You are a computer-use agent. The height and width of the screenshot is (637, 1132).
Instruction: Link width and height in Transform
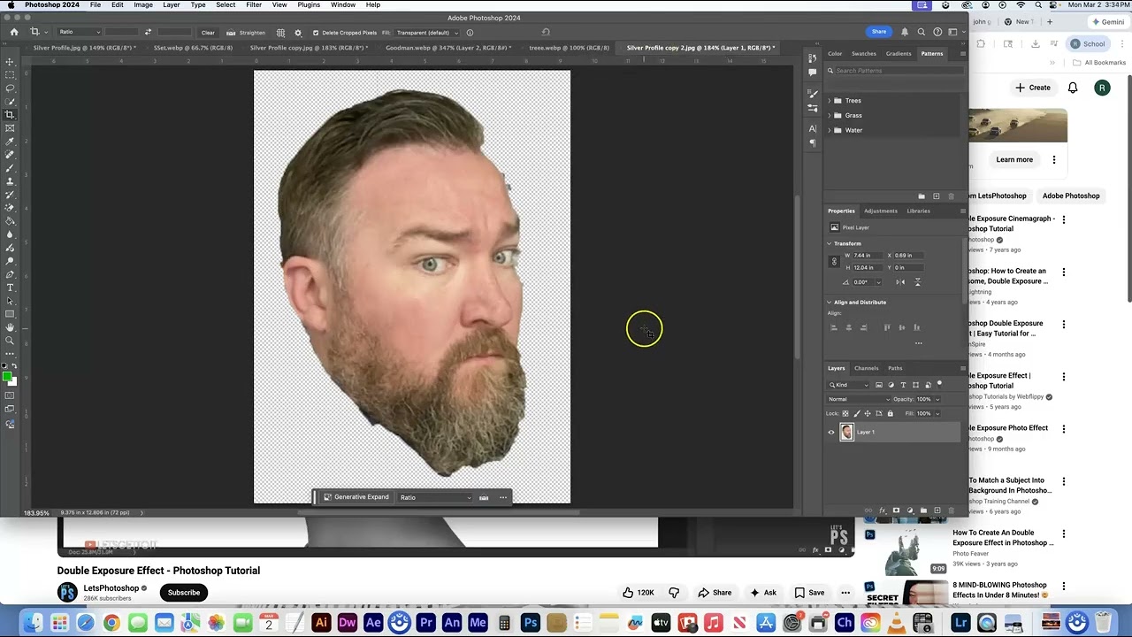[834, 262]
